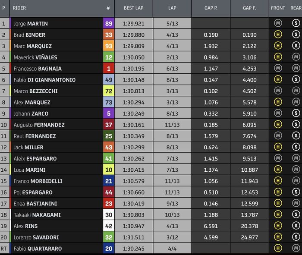Click Johann Zarco's front tyre icon
Viewport: 302px width, 255px height.
coord(278,113)
